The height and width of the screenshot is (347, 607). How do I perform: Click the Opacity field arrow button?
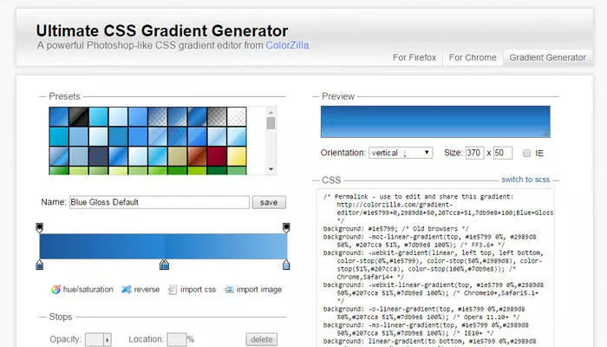coord(108,340)
